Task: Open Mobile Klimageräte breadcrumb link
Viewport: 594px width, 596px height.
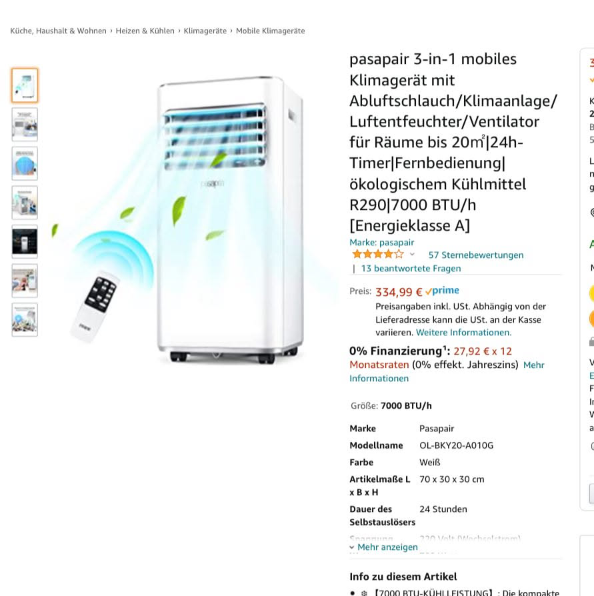Action: (x=270, y=31)
